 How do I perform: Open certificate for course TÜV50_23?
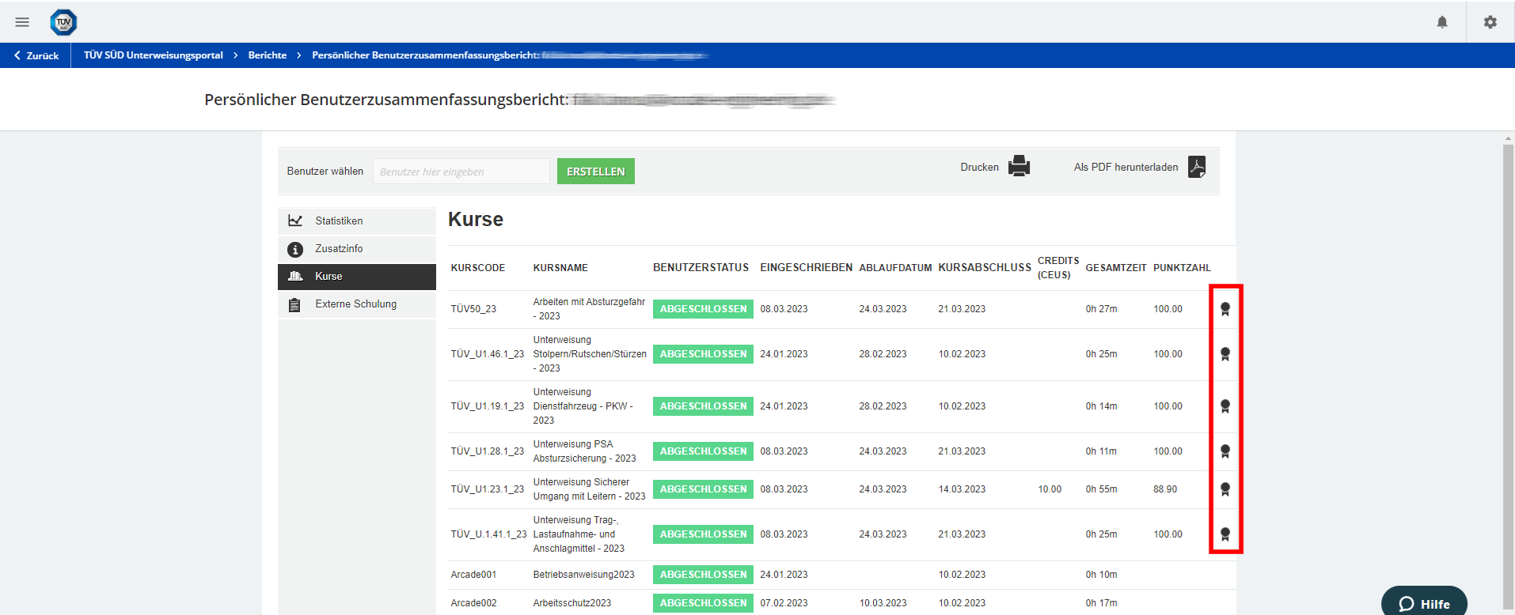1225,309
